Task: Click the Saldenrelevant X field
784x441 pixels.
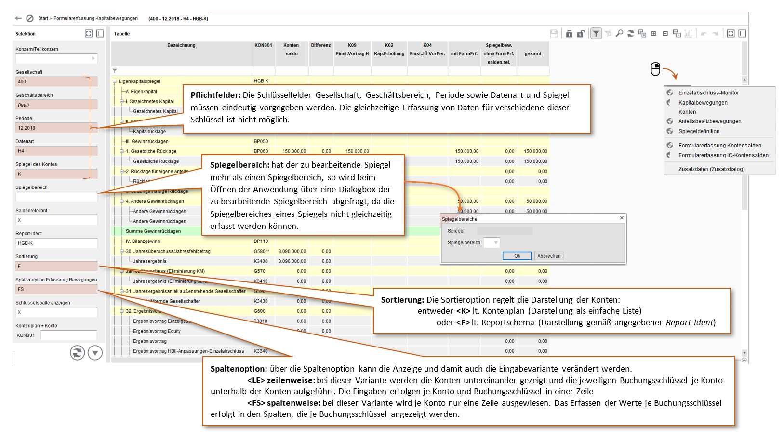Action: pyautogui.click(x=56, y=220)
